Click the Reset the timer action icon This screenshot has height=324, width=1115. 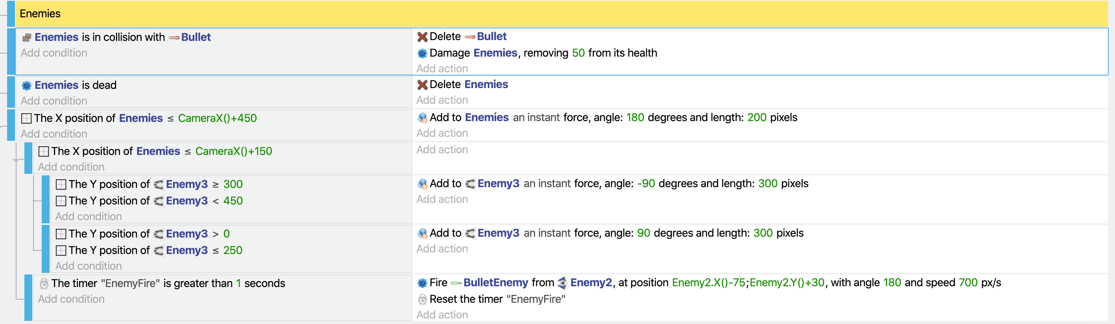pos(422,299)
